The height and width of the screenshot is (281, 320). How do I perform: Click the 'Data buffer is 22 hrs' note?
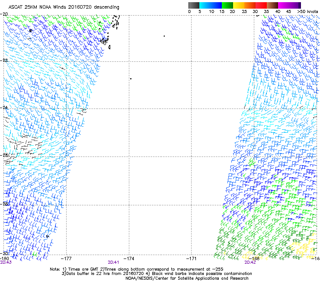(157, 274)
